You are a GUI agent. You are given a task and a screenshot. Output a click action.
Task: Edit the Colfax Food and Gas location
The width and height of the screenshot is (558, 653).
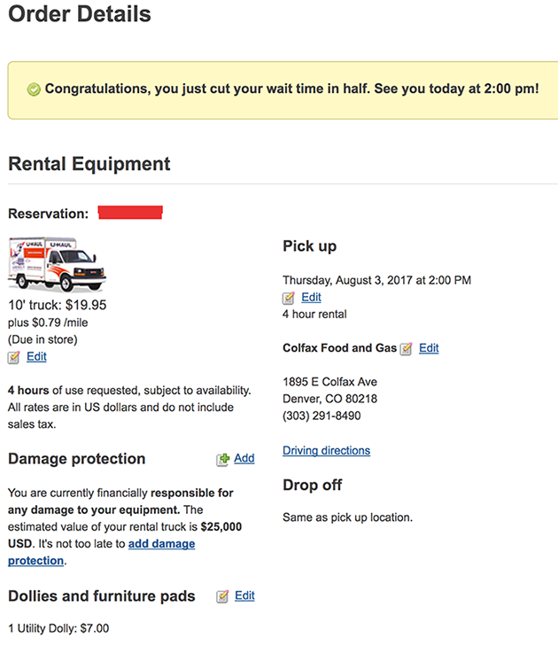[x=429, y=347]
